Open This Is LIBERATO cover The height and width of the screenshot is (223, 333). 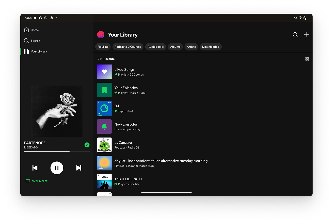click(104, 181)
